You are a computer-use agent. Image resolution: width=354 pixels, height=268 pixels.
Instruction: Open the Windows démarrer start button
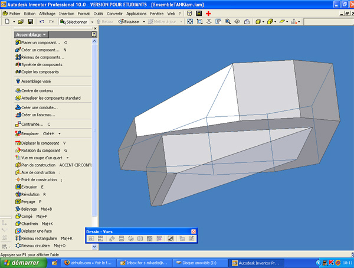point(21,262)
